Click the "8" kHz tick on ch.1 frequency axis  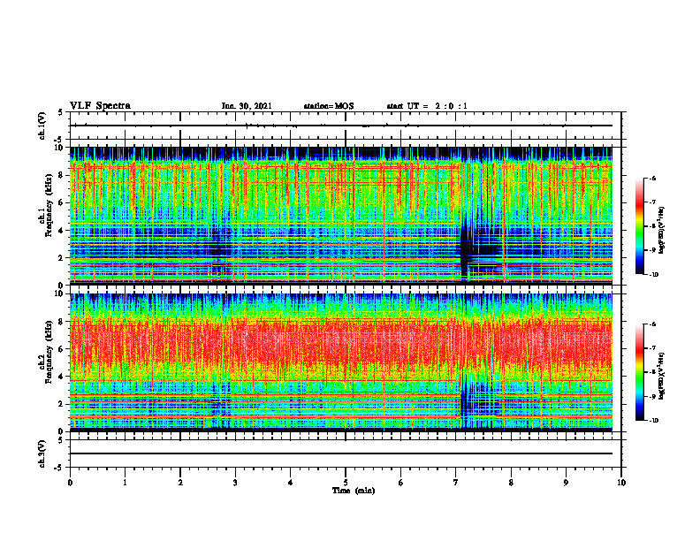point(62,175)
